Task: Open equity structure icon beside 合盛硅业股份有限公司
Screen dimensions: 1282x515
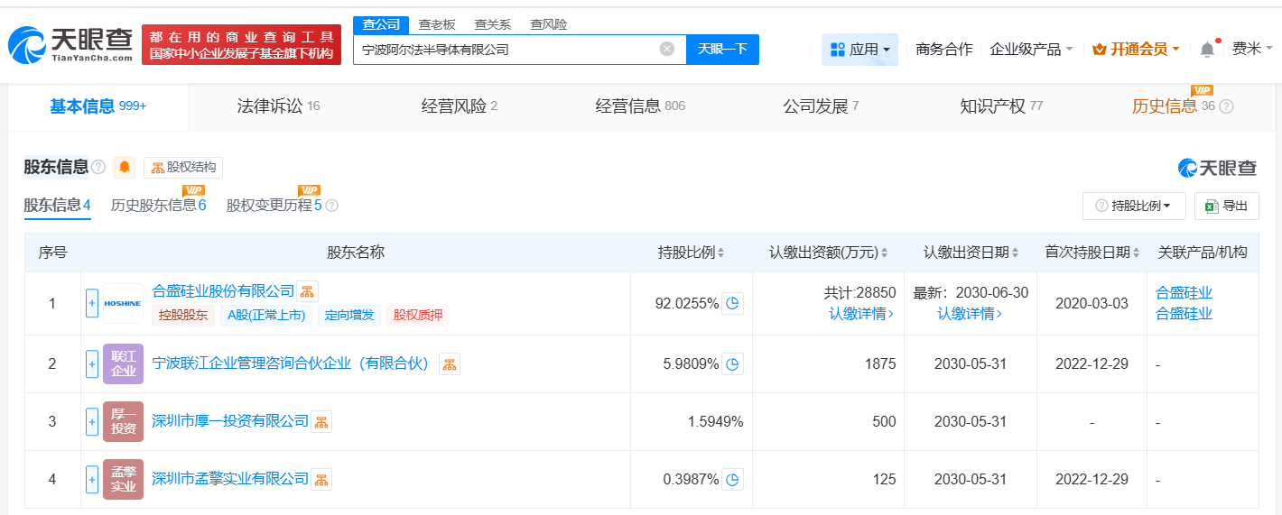Action: click(308, 291)
